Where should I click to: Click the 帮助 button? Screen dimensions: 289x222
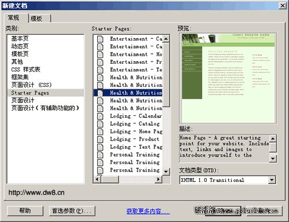coord(25,210)
